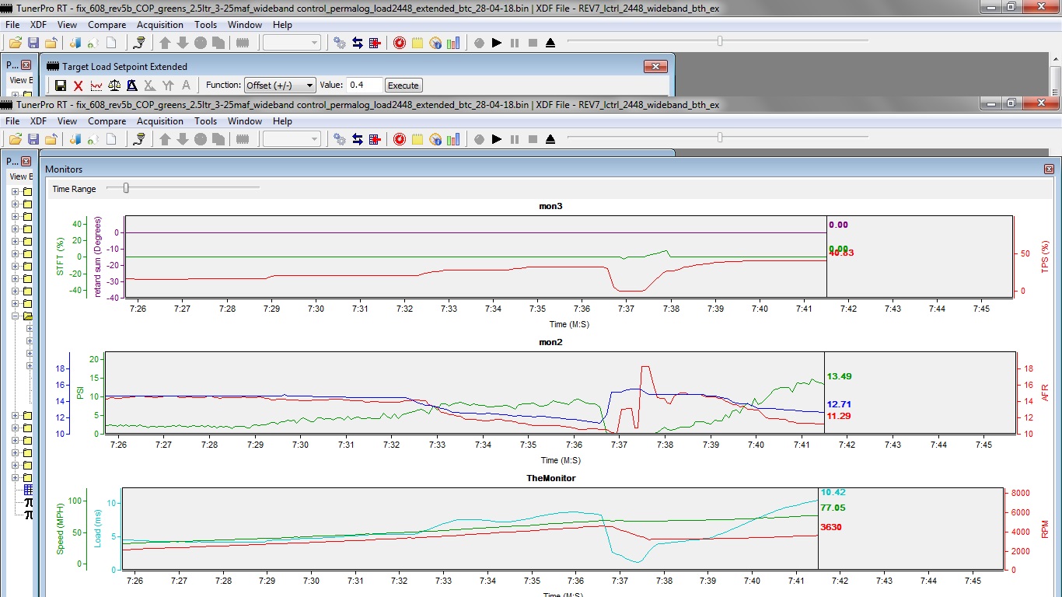Open the Tools menu in front window
This screenshot has width=1062, height=597.
[x=206, y=121]
